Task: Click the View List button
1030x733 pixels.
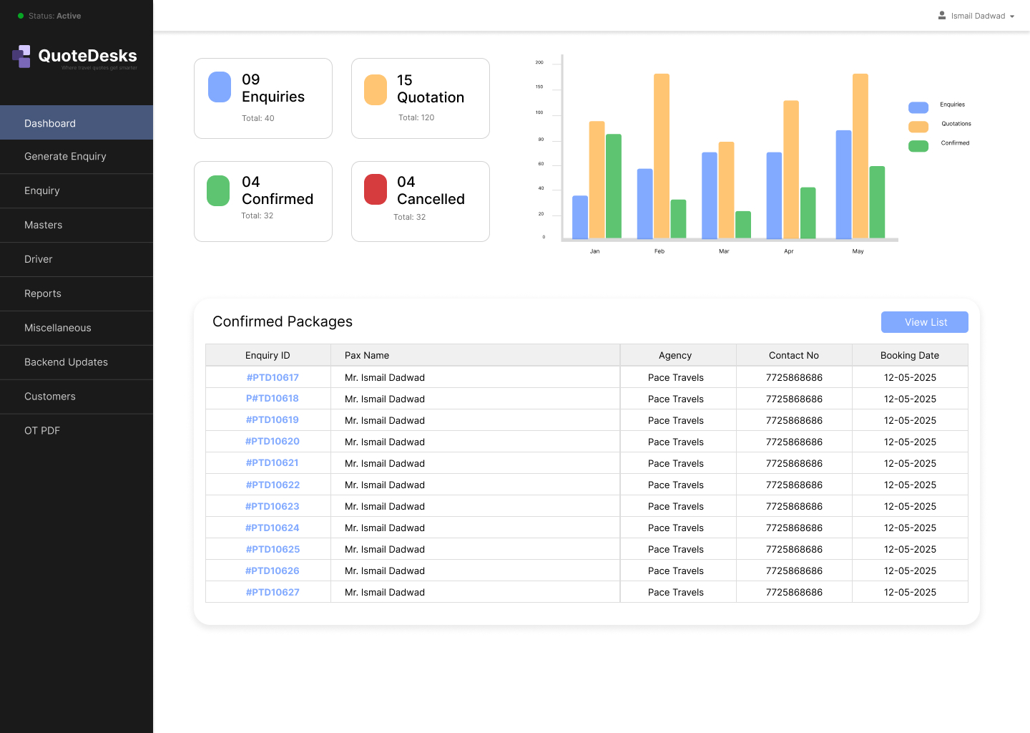Action: point(925,322)
